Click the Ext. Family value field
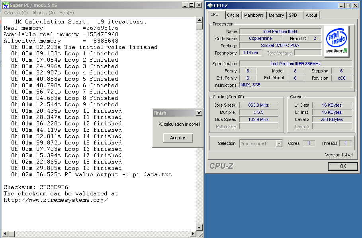The image size is (362, 238). click(248, 78)
